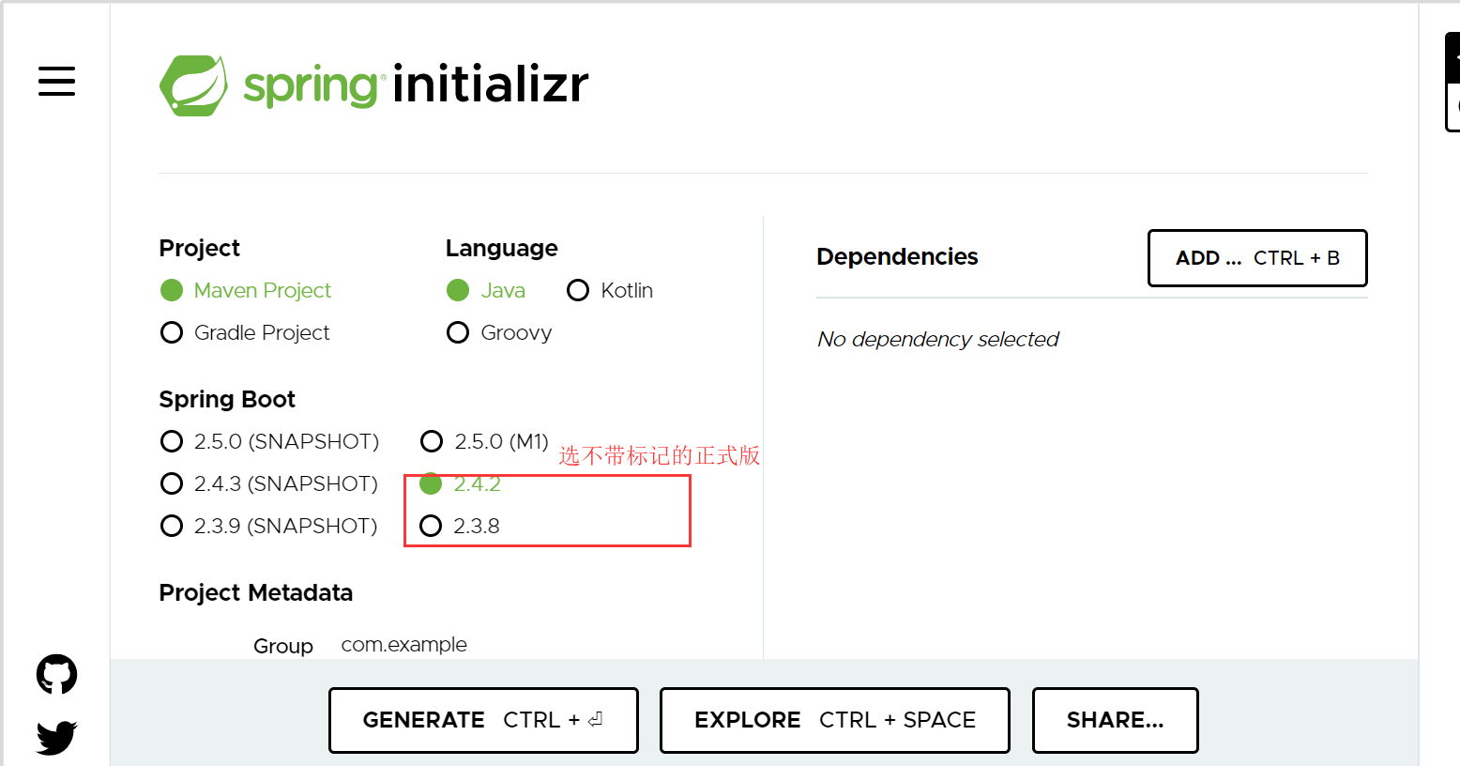The image size is (1460, 766).
Task: Click the 'No dependency selected' text
Action: click(938, 339)
